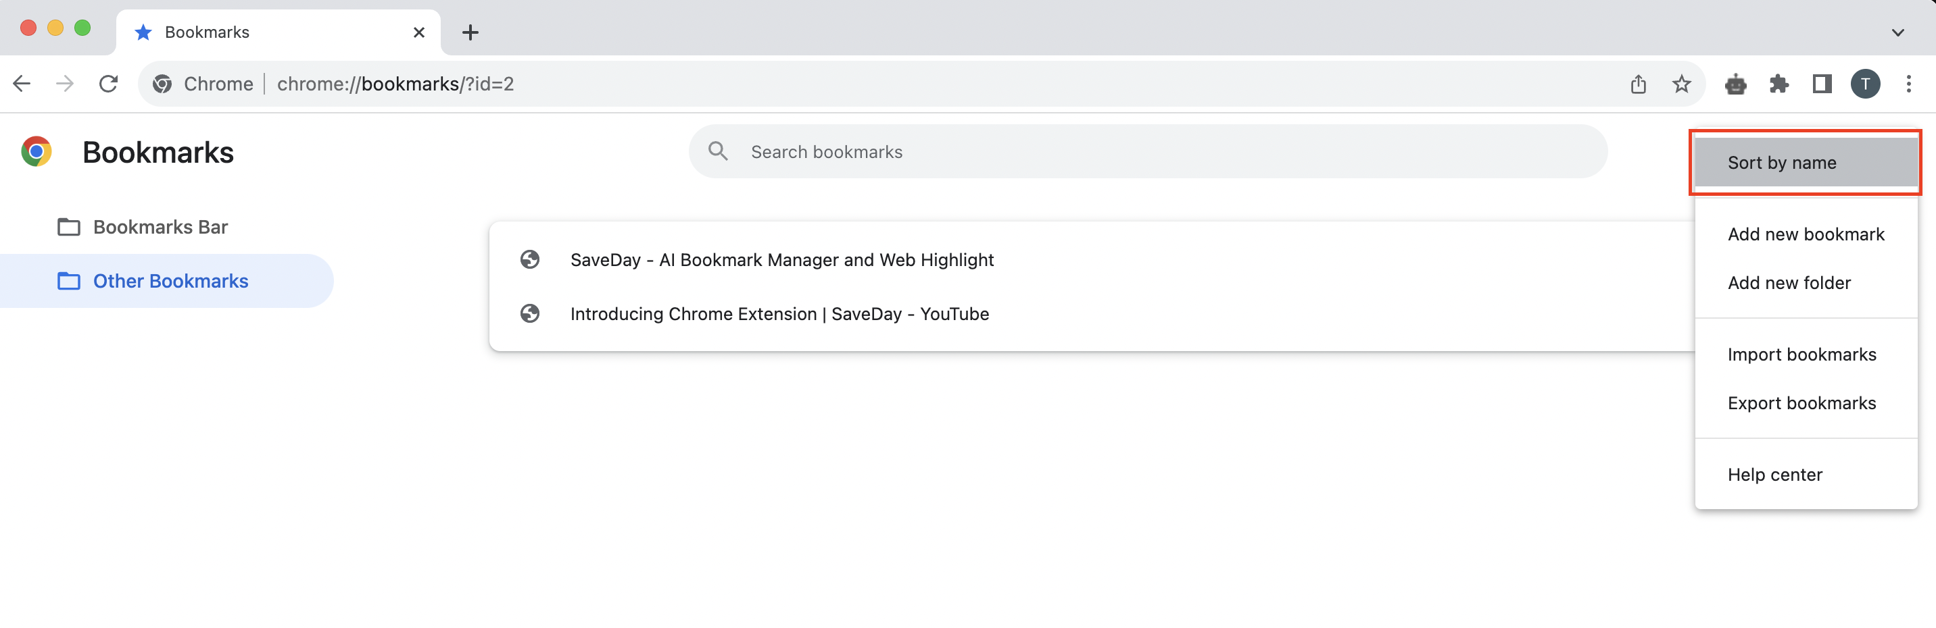Select Export bookmarks
The image size is (1936, 628).
(x=1801, y=402)
